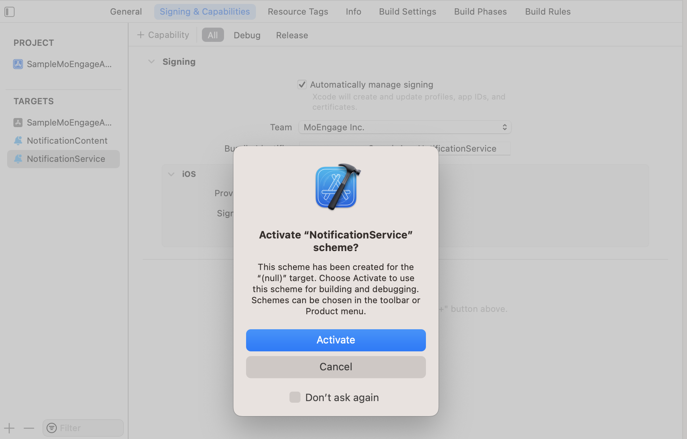Screen dimensions: 687x439
Task: Select the NotificationService target
Action: pos(63,159)
